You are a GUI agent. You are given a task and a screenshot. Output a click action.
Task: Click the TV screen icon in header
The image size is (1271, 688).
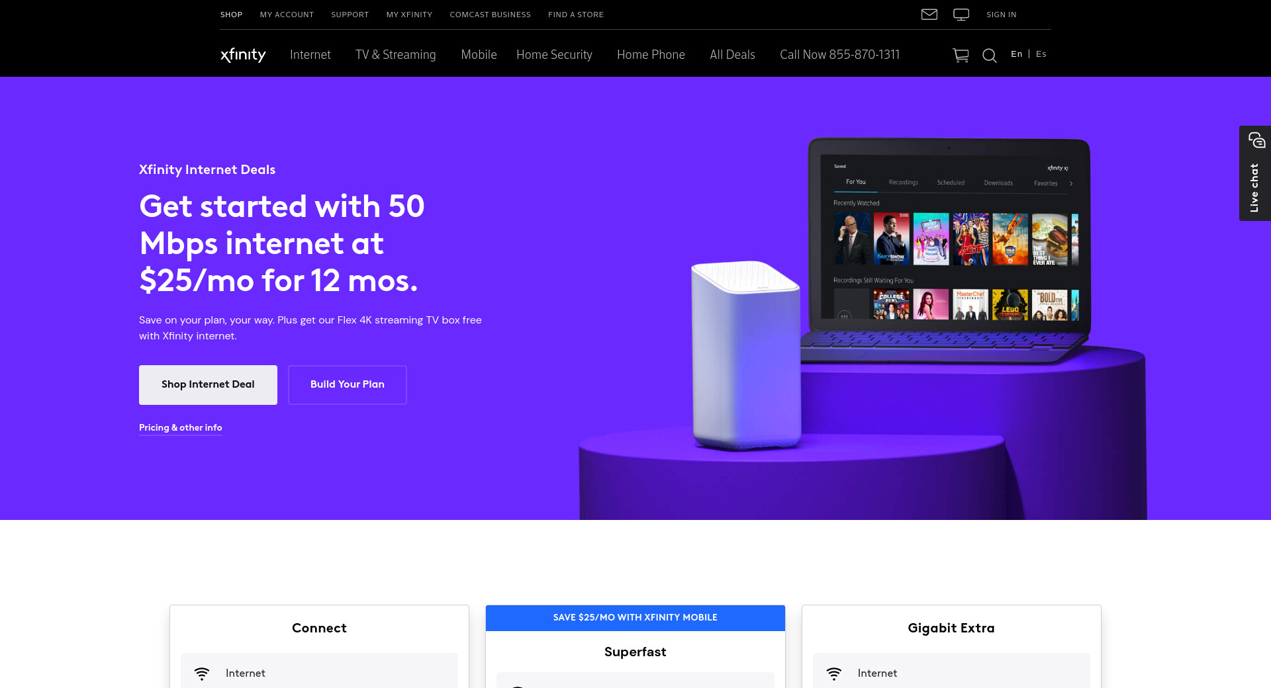pos(961,15)
